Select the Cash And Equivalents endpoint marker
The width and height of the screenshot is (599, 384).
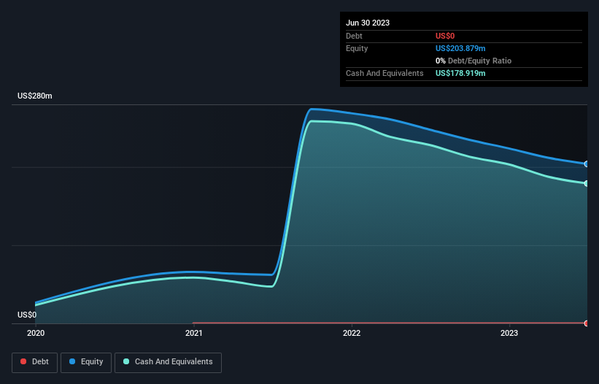(587, 183)
